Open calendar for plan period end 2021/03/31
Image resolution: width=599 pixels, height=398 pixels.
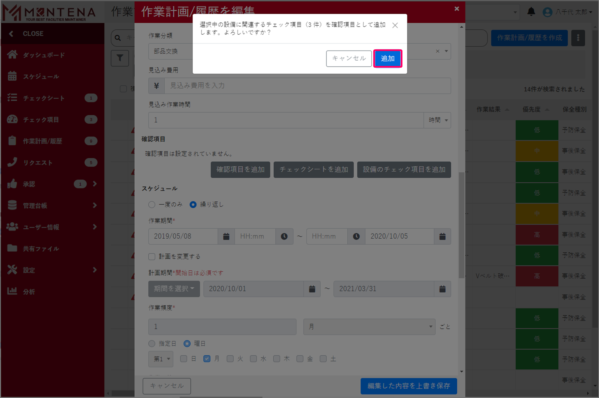click(442, 289)
